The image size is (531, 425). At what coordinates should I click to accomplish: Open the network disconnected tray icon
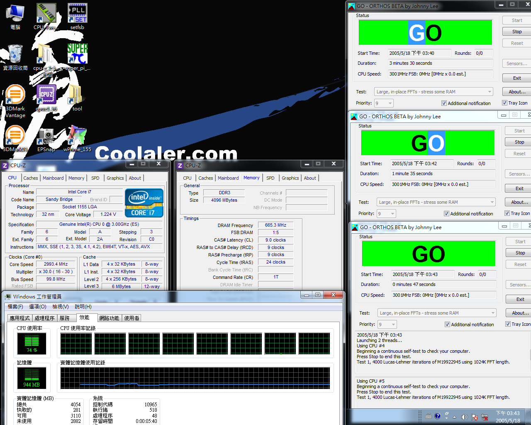click(484, 417)
